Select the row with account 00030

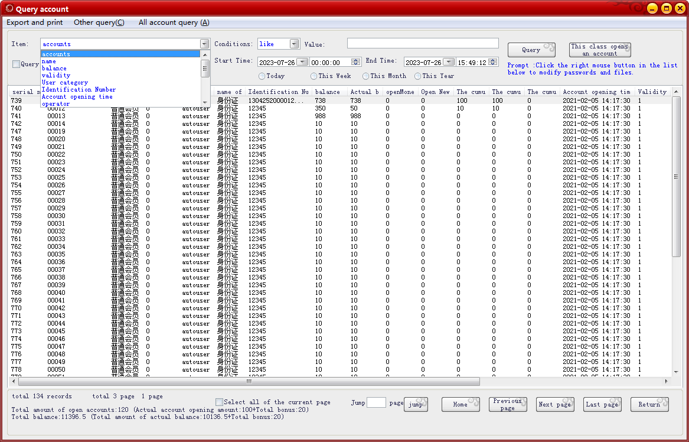(x=339, y=216)
